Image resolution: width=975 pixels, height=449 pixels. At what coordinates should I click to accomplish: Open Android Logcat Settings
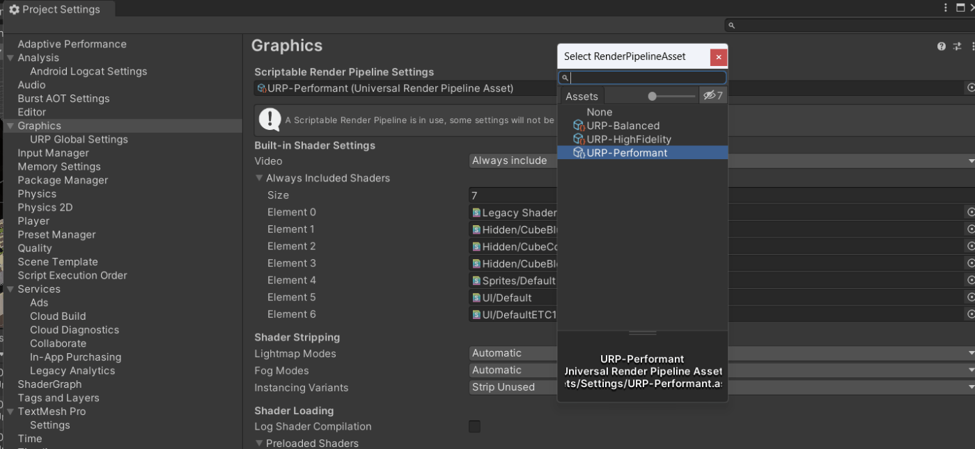coord(88,72)
